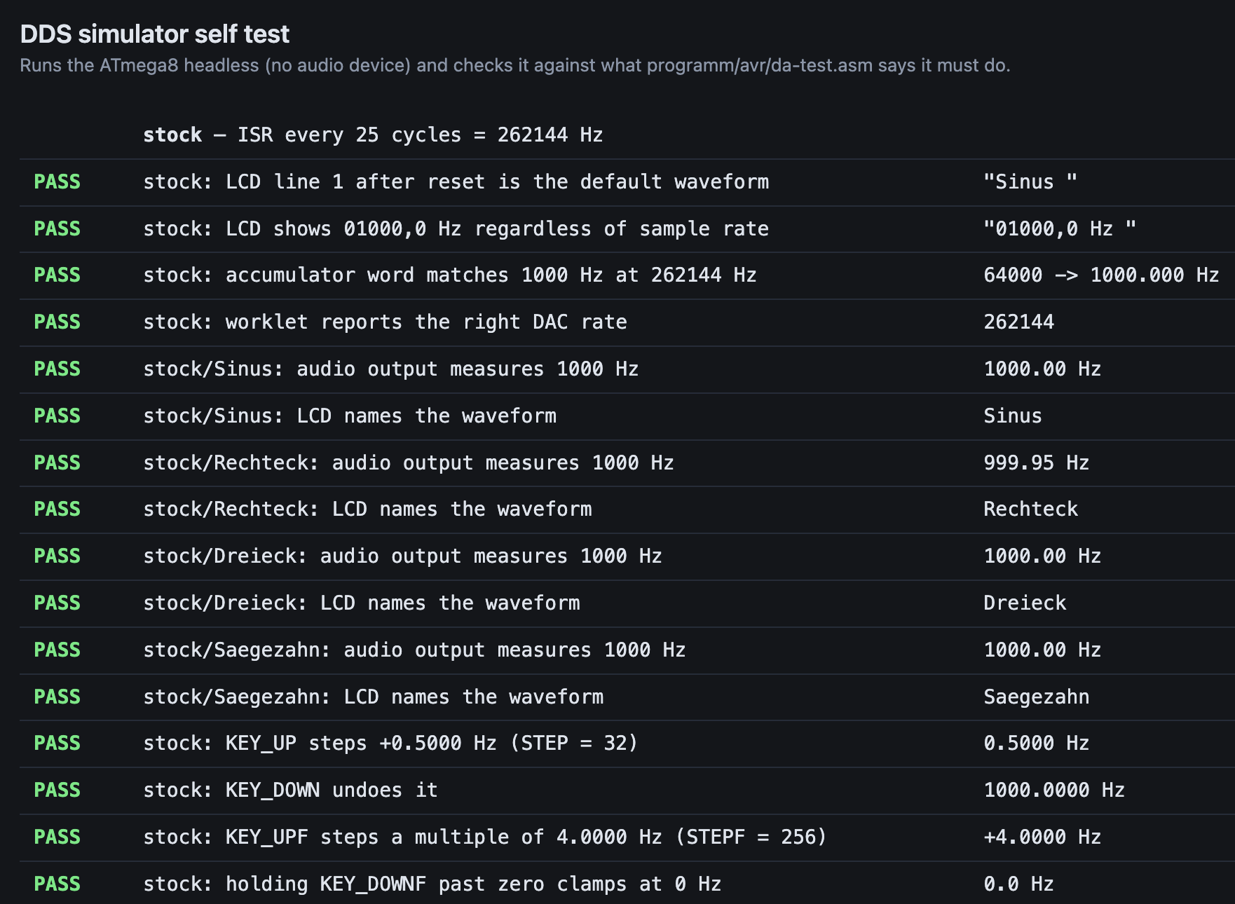Select the ATmega8 headless description text
The height and width of the screenshot is (904, 1235).
(514, 65)
